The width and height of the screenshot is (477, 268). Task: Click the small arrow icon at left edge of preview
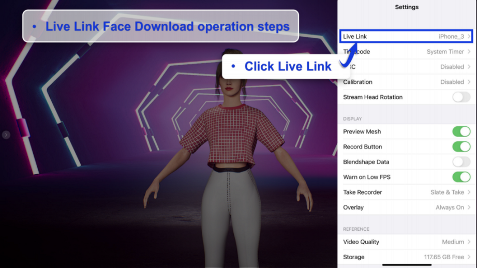tap(6, 135)
